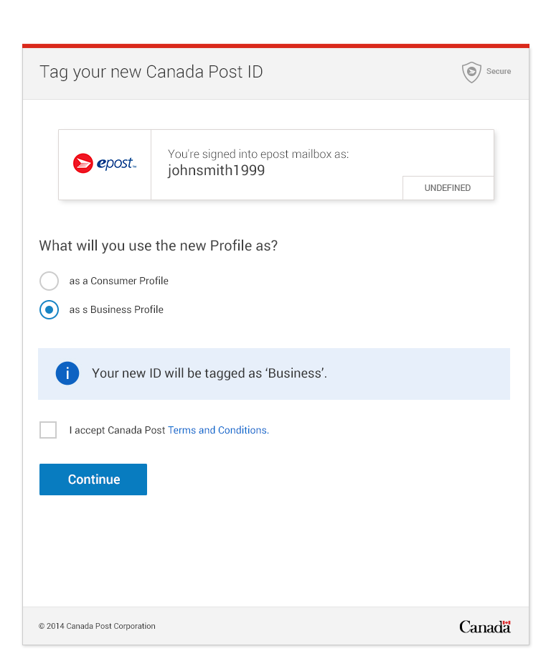Click the blue info circle icon
This screenshot has width=551, height=669.
click(x=67, y=373)
